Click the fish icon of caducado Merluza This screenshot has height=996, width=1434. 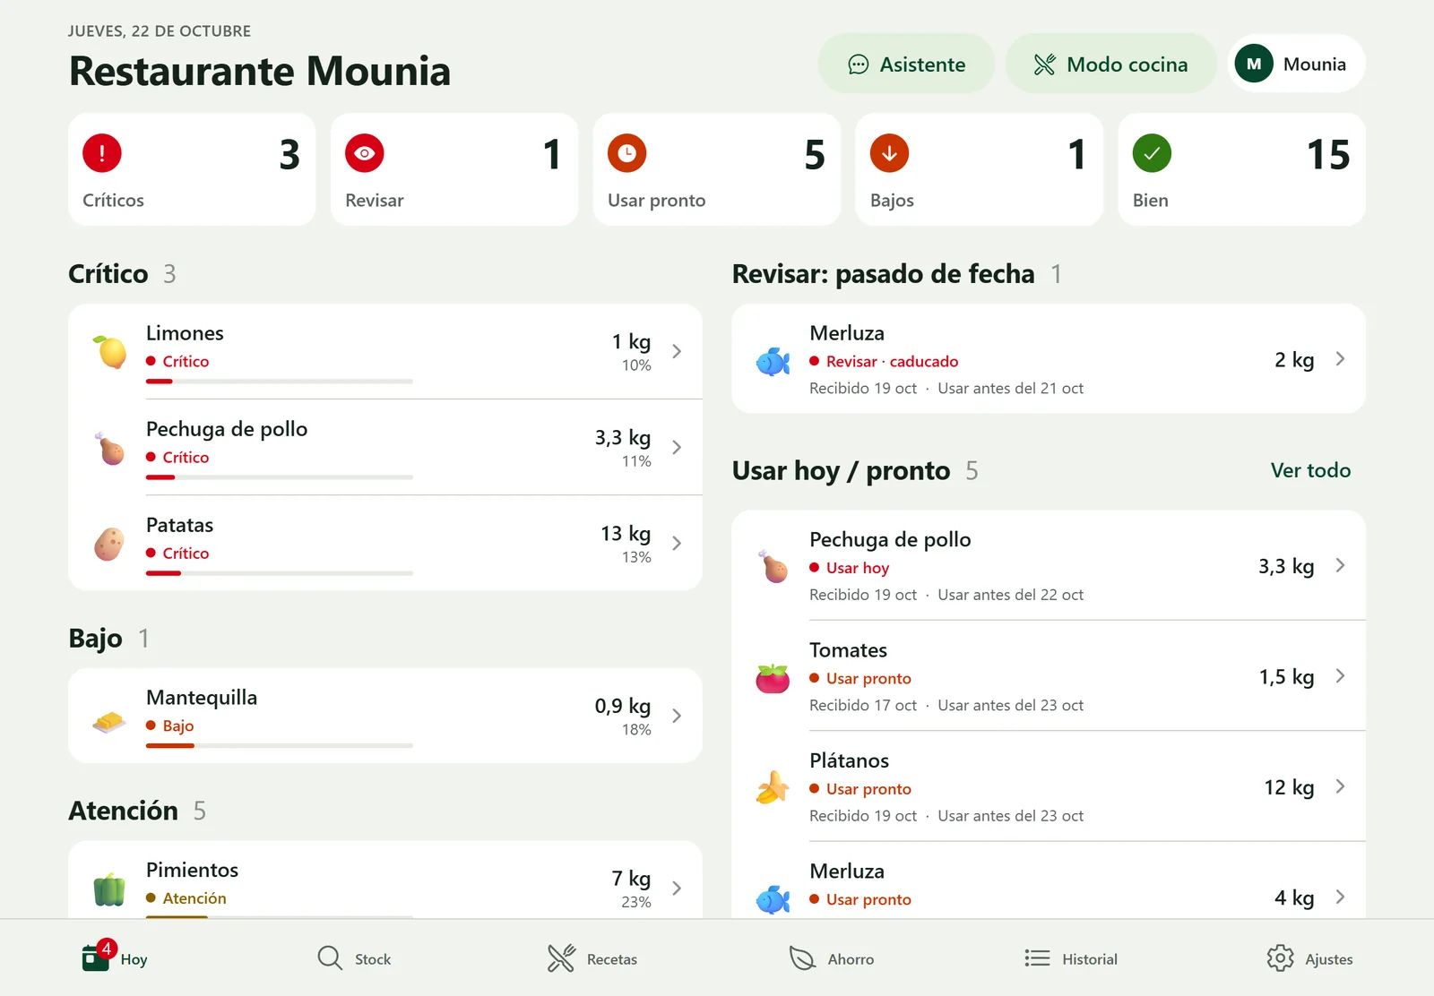point(773,361)
